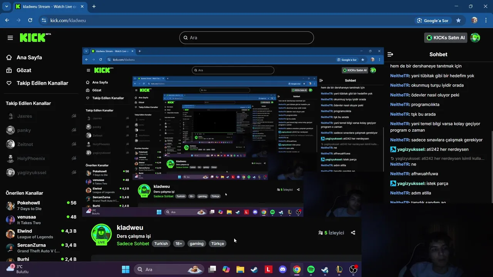Select the Türkçe tag
Screen dimensions: 493x277
pyautogui.click(x=218, y=244)
